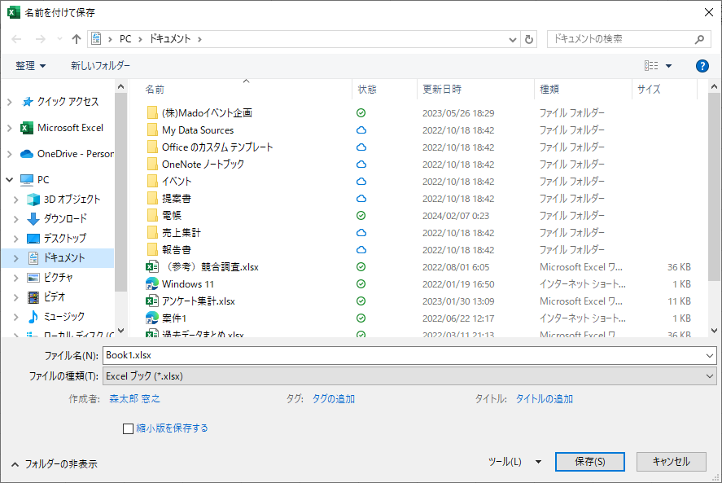The height and width of the screenshot is (483, 722).
Task: Click the 売上集計 folder icon
Action: click(x=152, y=232)
